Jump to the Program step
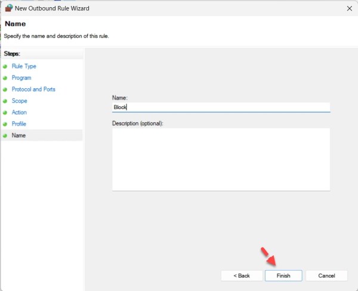Viewport: 358px width, 291px height. 21,78
